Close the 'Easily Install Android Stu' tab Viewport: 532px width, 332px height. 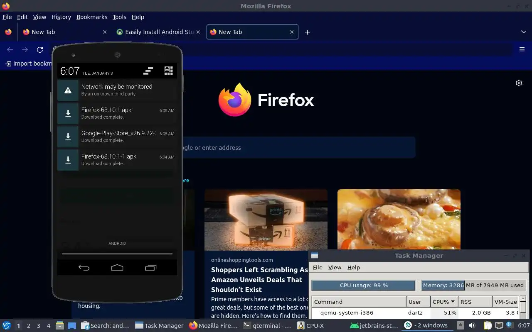[198, 32]
